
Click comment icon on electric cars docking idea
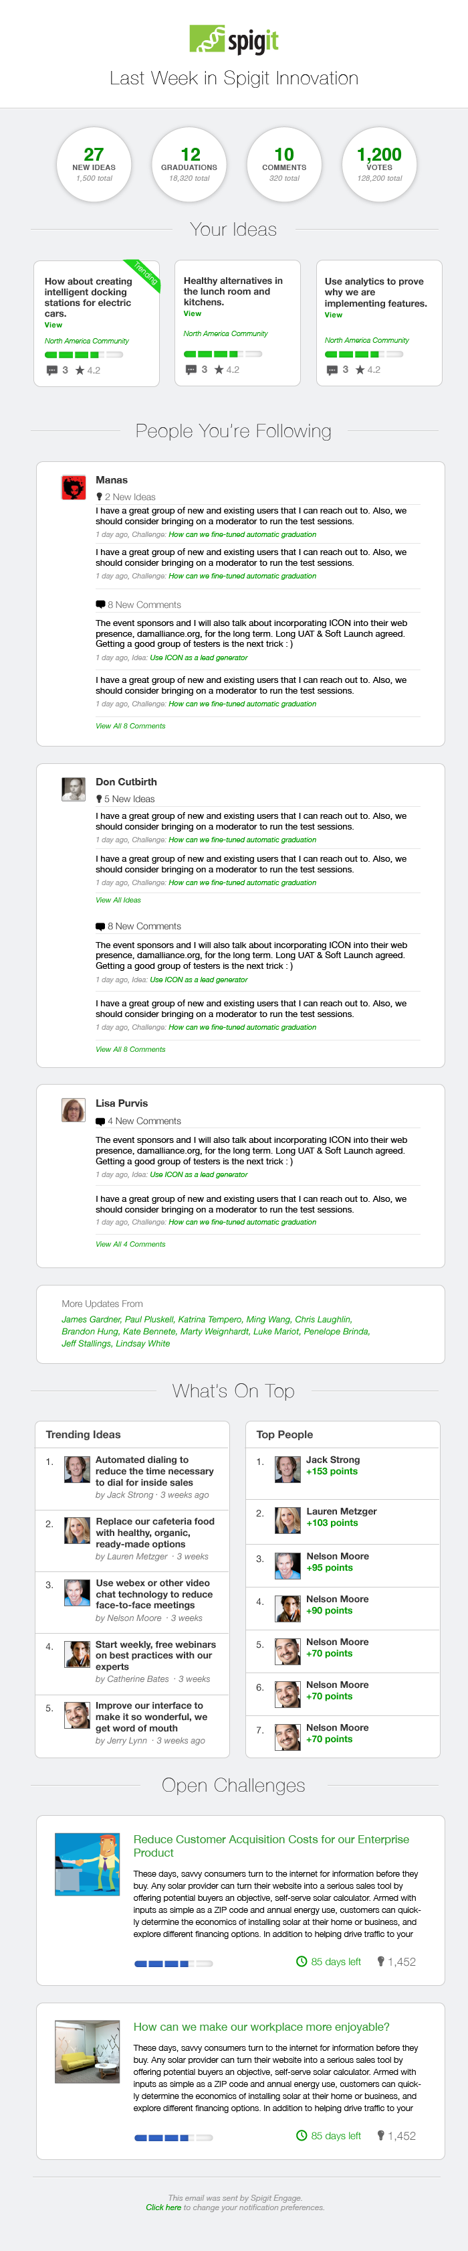point(51,370)
